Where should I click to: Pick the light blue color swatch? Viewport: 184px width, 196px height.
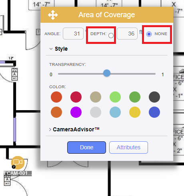(x=115, y=112)
